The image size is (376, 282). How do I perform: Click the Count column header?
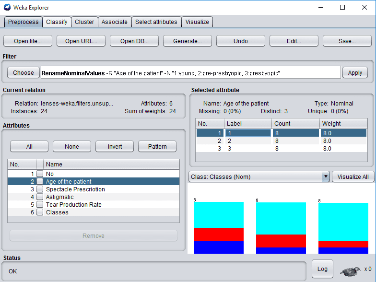coord(295,124)
